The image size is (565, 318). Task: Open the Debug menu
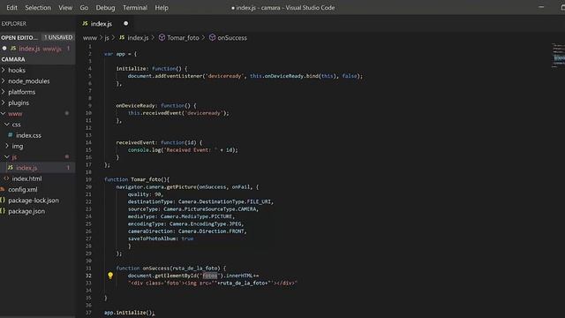[105, 8]
